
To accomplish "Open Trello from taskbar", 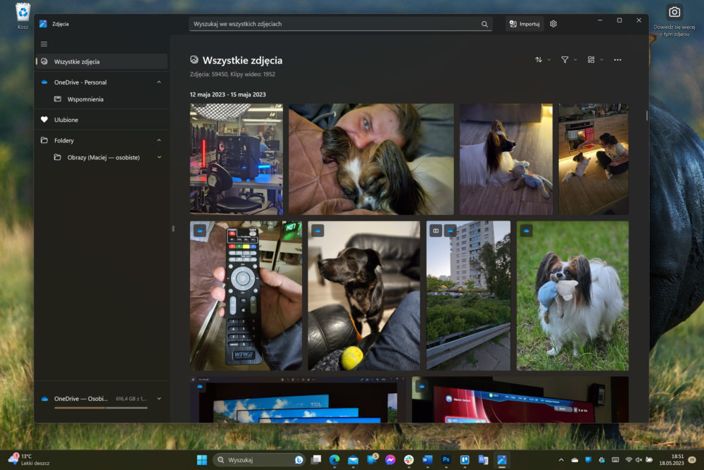I will (x=465, y=459).
